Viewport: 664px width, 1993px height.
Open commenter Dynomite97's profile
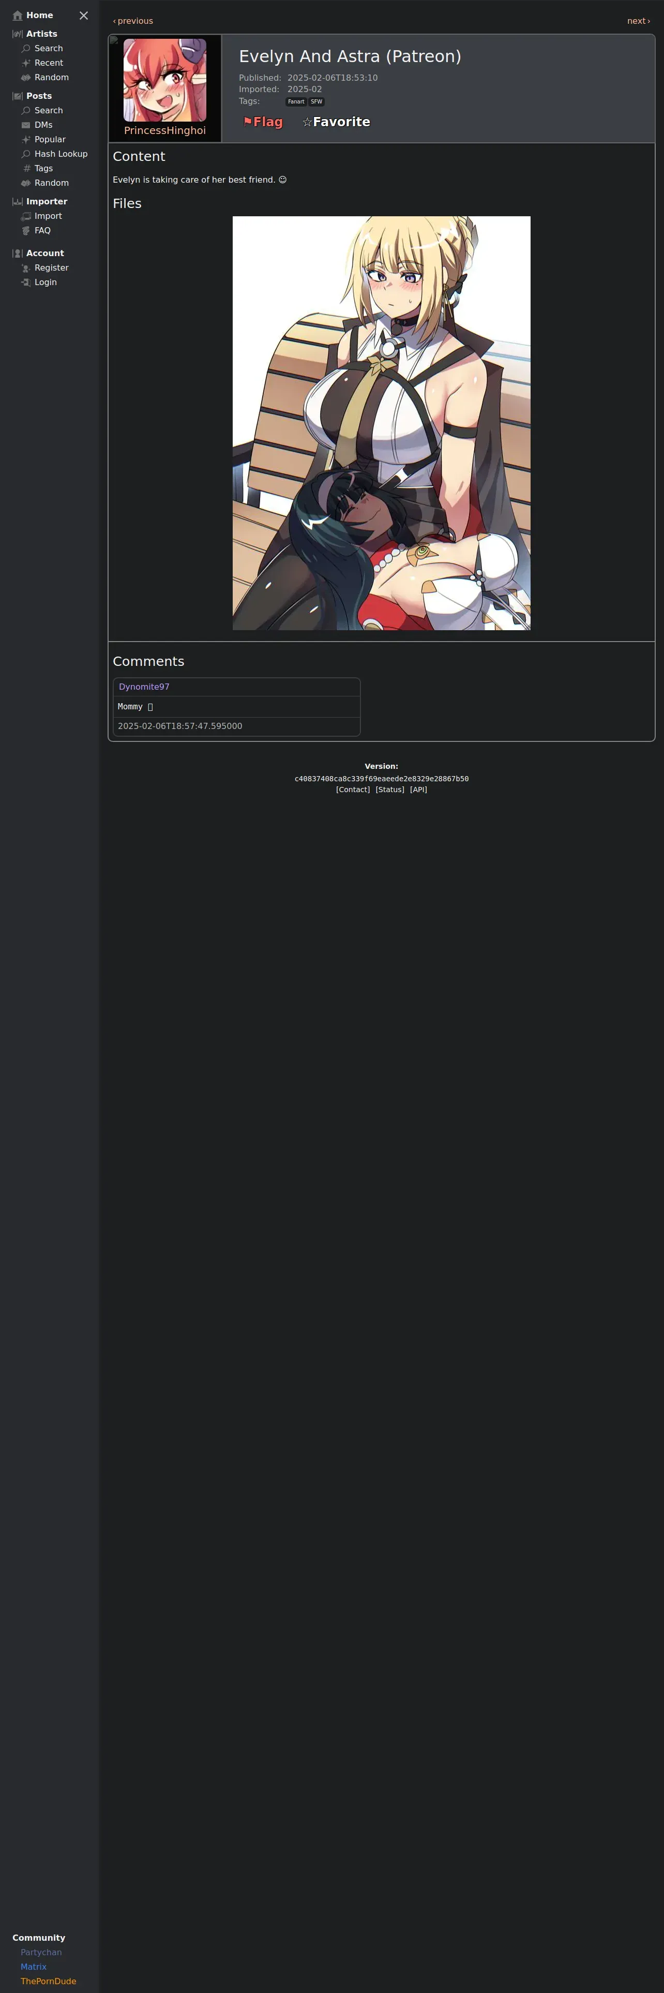[x=144, y=687]
